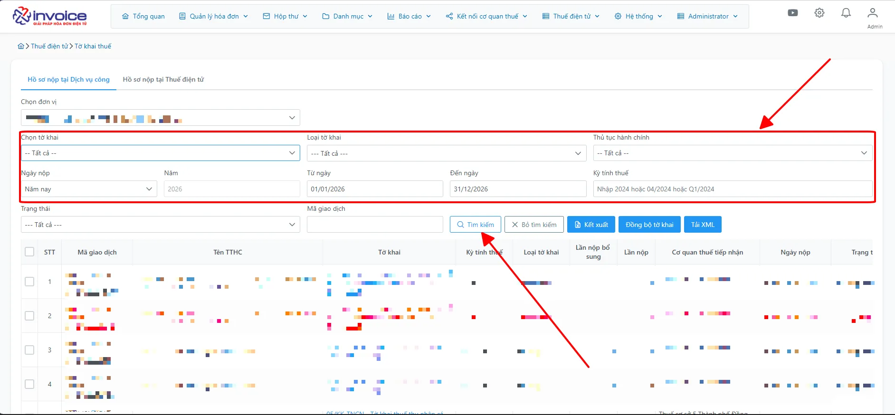The image size is (895, 415).
Task: Open the Tổng quan menu
Action: [143, 16]
